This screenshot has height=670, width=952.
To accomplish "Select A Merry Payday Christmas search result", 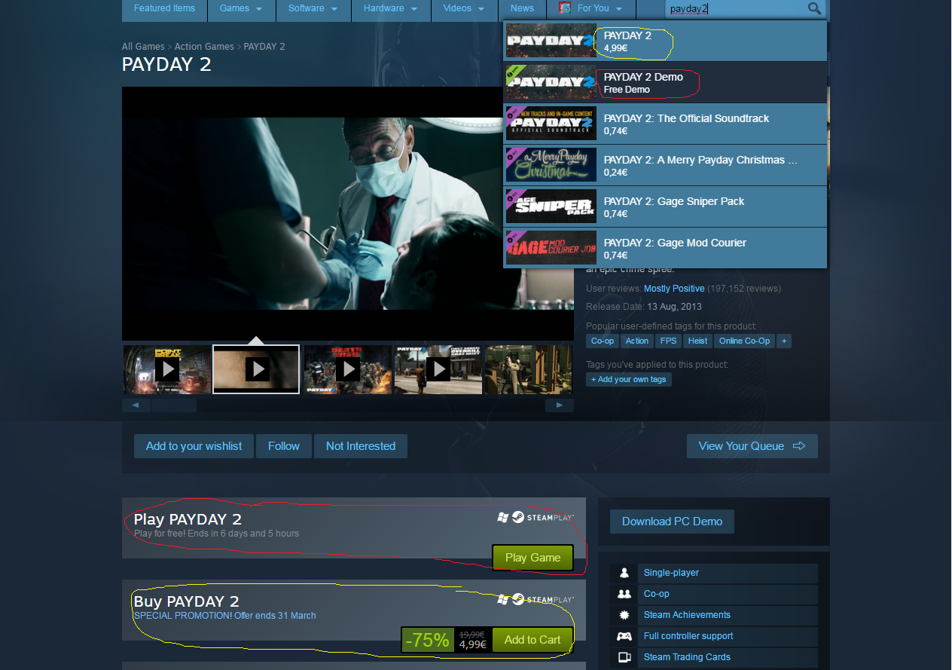I will 665,165.
